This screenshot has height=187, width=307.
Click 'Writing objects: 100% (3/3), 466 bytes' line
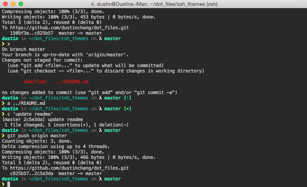(x=79, y=157)
